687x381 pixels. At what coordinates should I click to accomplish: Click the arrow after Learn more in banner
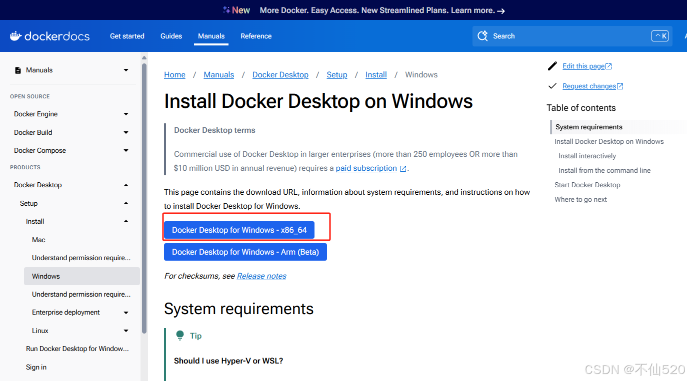(501, 10)
